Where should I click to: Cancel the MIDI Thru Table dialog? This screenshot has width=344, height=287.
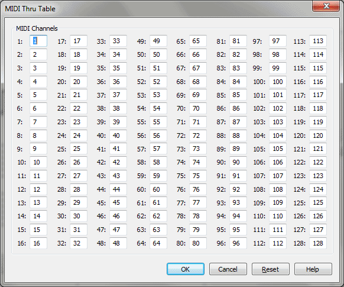coord(228,269)
